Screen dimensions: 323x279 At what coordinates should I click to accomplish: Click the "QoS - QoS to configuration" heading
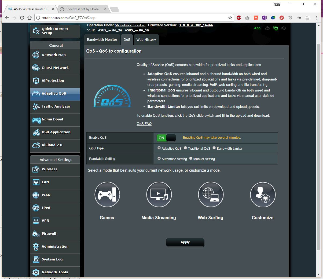[x=114, y=51]
